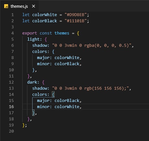Click colors key on line 7

(40, 52)
